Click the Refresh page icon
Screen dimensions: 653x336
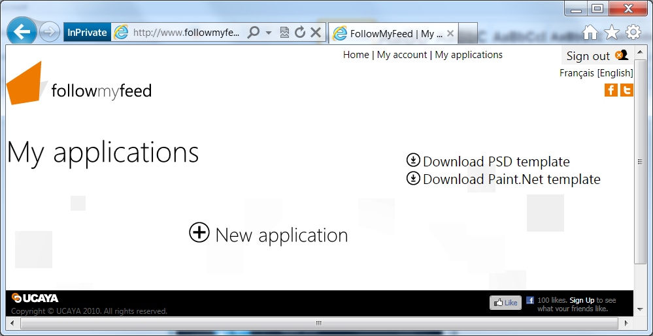[300, 32]
